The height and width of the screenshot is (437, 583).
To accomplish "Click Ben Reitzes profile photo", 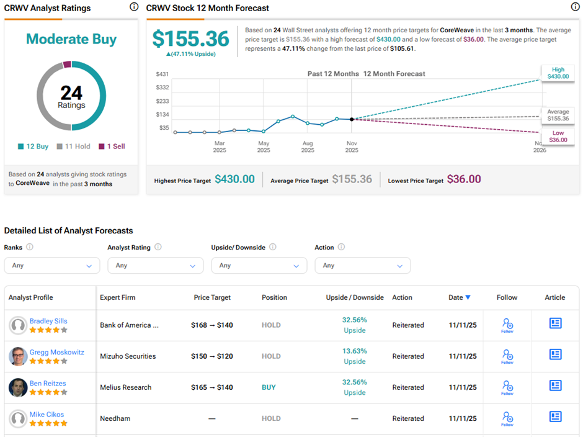I will [18, 387].
